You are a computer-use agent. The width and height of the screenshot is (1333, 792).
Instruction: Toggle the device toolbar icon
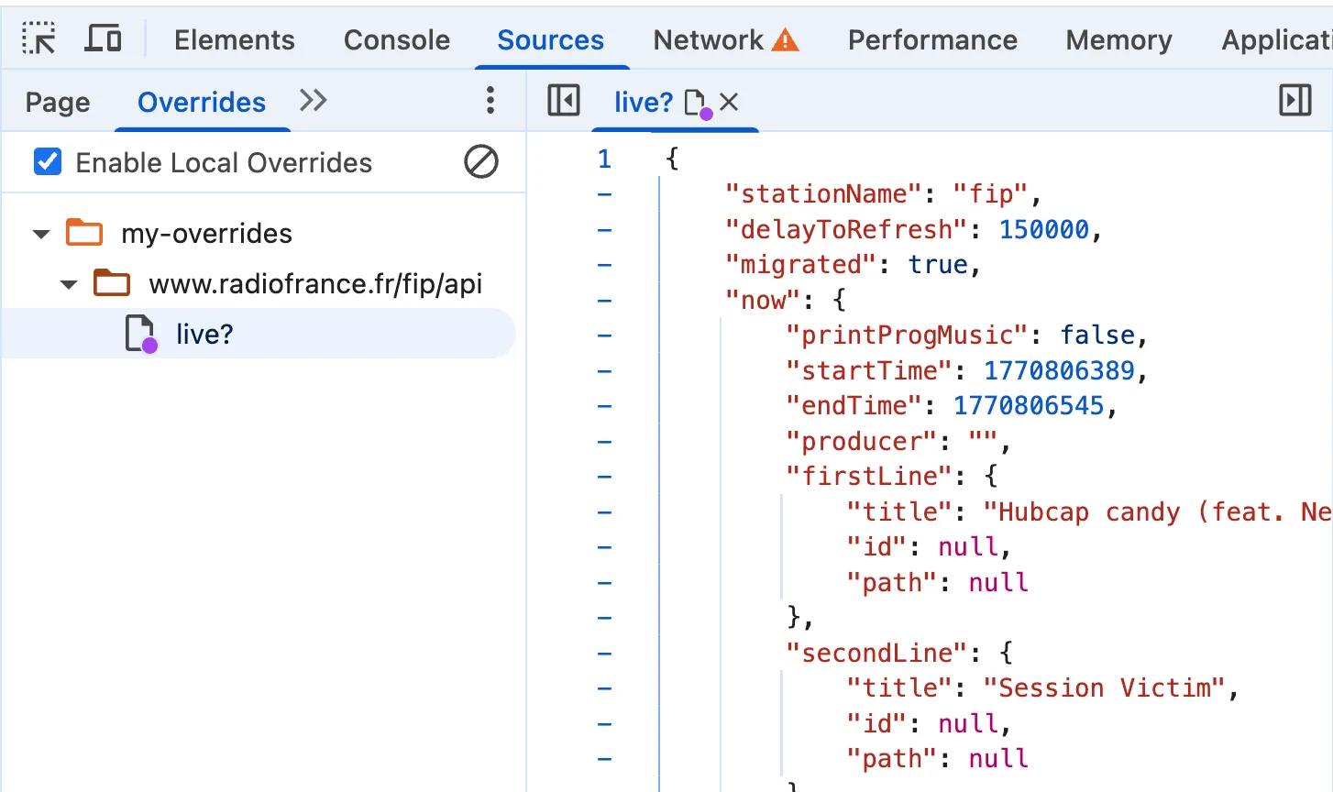(x=103, y=39)
